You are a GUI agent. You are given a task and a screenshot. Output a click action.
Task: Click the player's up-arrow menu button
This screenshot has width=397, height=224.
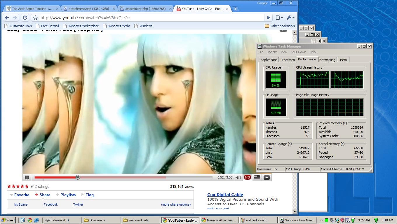coord(267,177)
